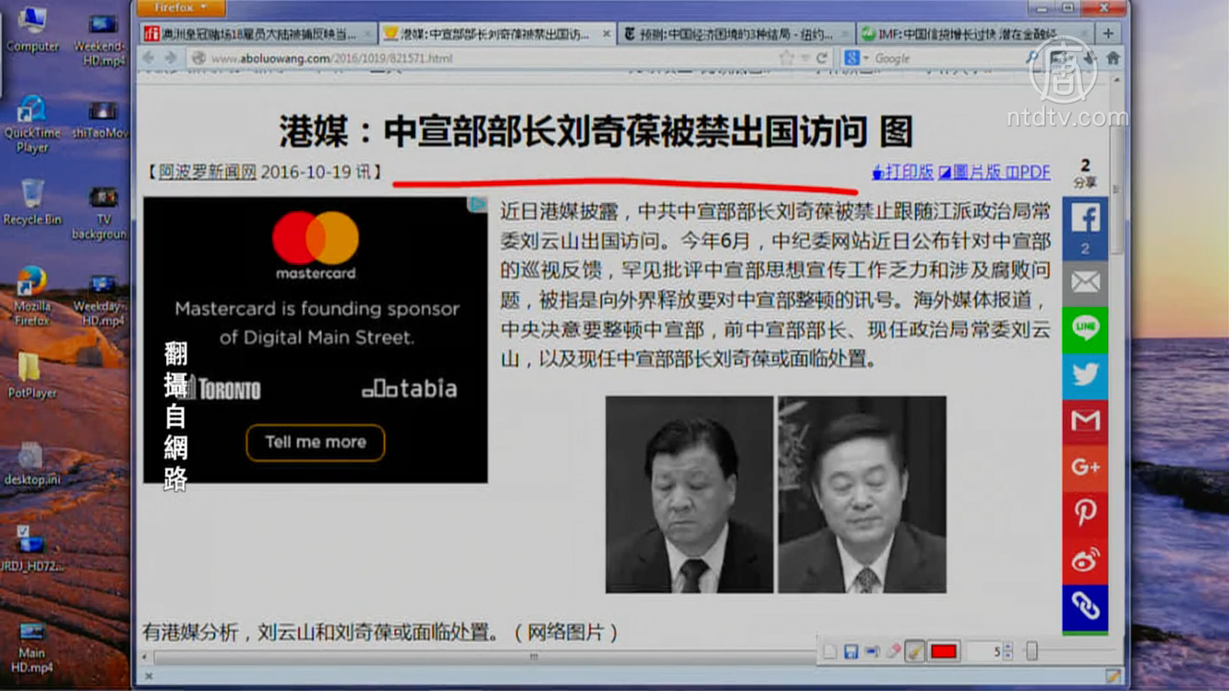Image resolution: width=1229 pixels, height=691 pixels.
Task: Go to Firefox home page icon
Action: click(1112, 58)
